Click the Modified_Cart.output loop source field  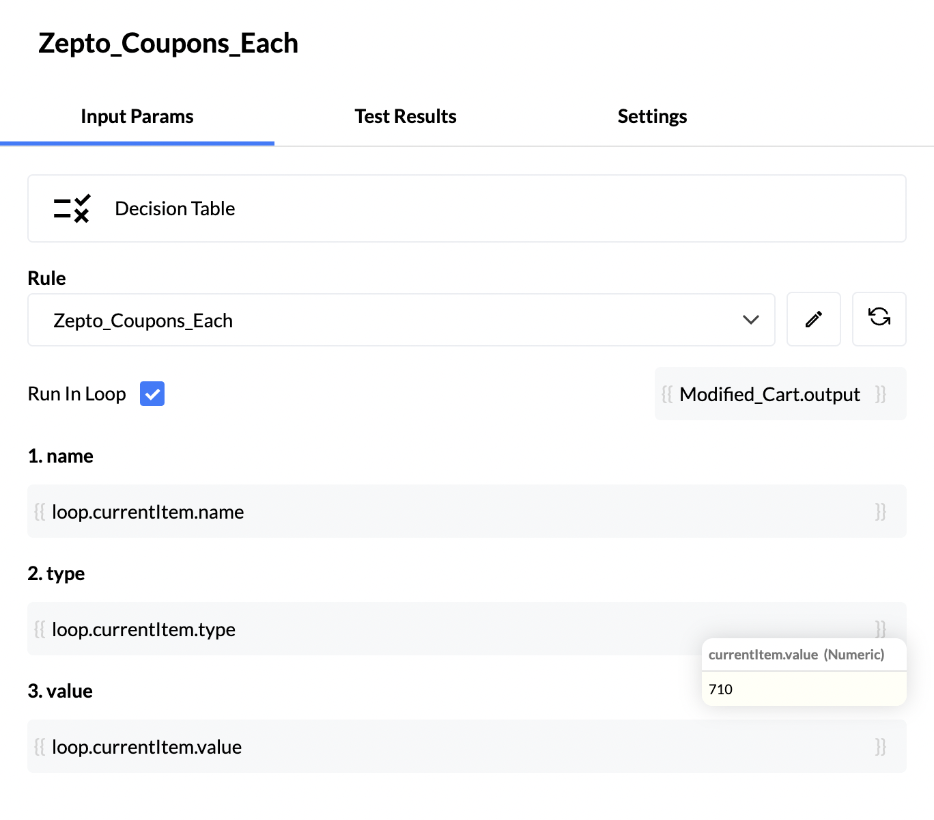(x=769, y=394)
